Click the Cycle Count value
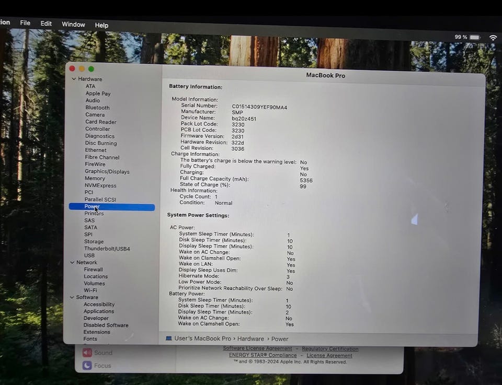Viewport: 502px width, 385px height. [x=216, y=196]
